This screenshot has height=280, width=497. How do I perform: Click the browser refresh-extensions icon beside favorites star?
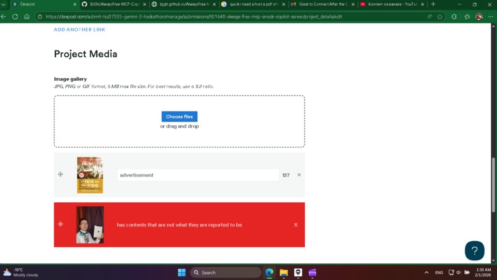[454, 17]
